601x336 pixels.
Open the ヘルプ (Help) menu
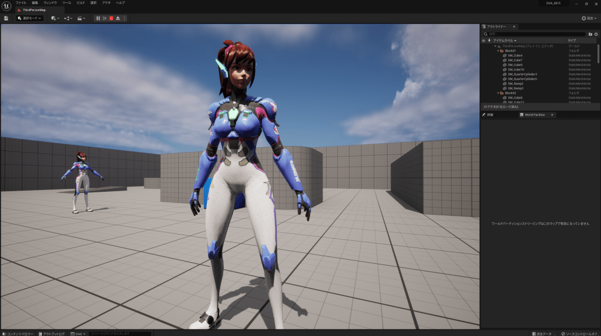120,3
